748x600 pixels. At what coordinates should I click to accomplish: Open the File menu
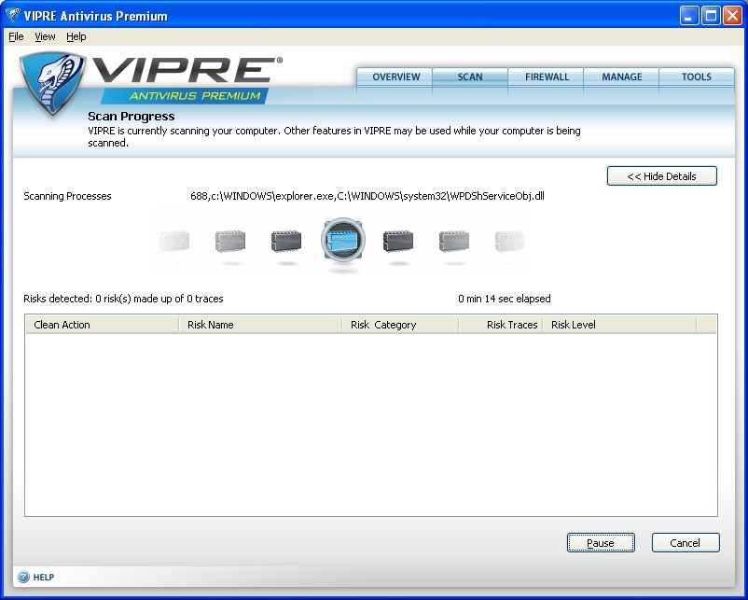coord(16,36)
